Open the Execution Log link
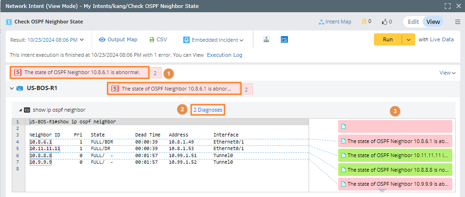This screenshot has width=465, height=197. coord(225,55)
